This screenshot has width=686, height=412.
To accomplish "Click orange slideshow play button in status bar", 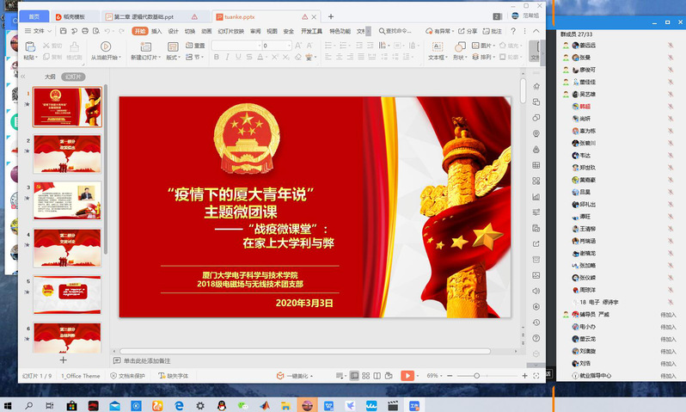I will pos(407,376).
